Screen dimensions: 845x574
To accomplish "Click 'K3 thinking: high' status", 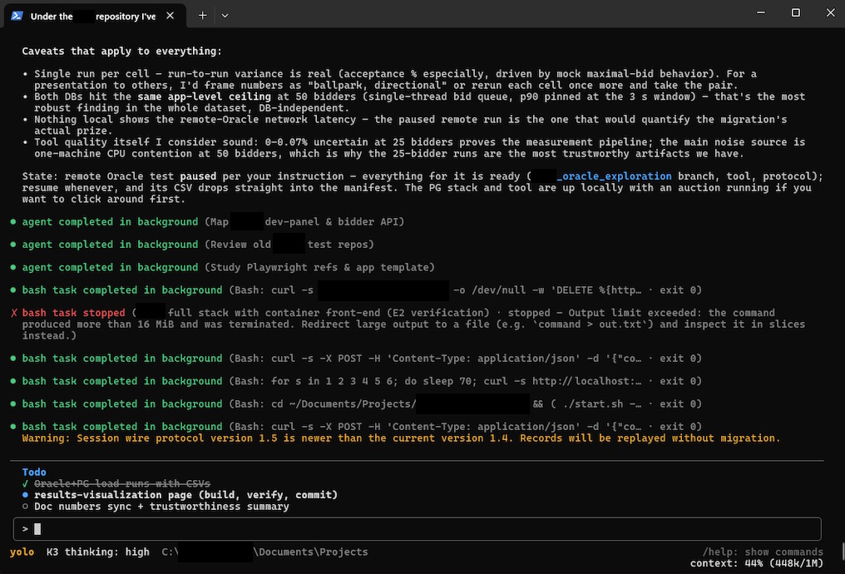I will [x=97, y=552].
